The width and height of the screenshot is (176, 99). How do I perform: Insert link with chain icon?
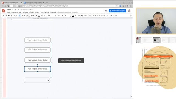pyautogui.click(x=79, y=16)
